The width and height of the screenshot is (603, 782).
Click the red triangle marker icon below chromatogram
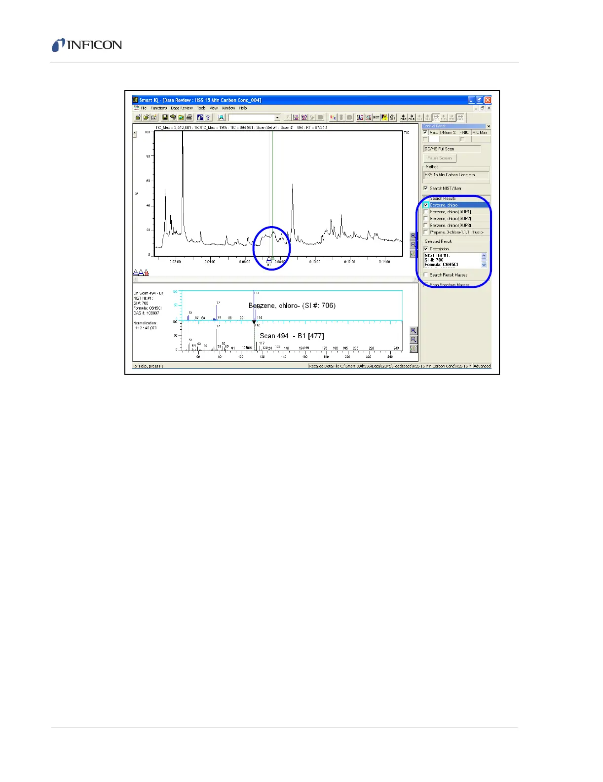[x=146, y=273]
